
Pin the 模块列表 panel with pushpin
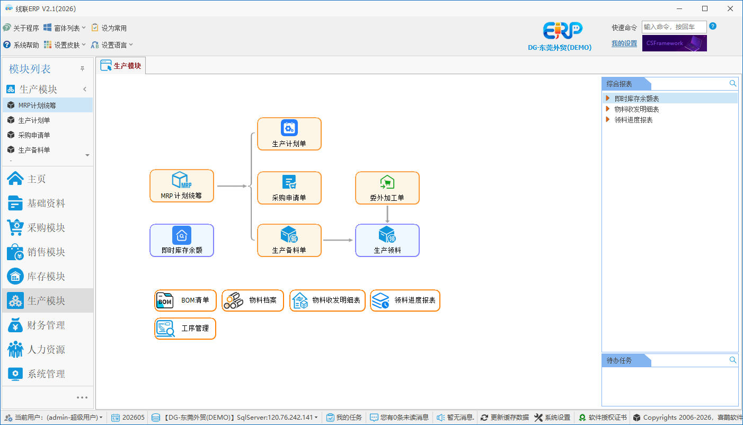point(82,69)
